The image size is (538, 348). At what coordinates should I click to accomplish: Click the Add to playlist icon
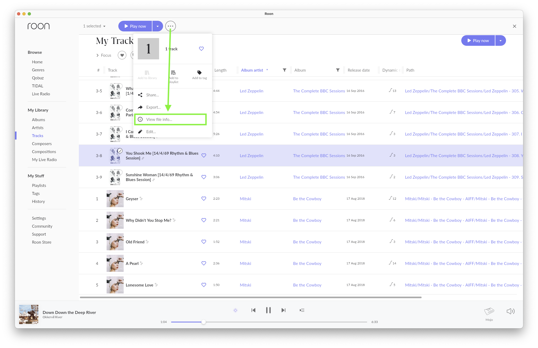(173, 72)
